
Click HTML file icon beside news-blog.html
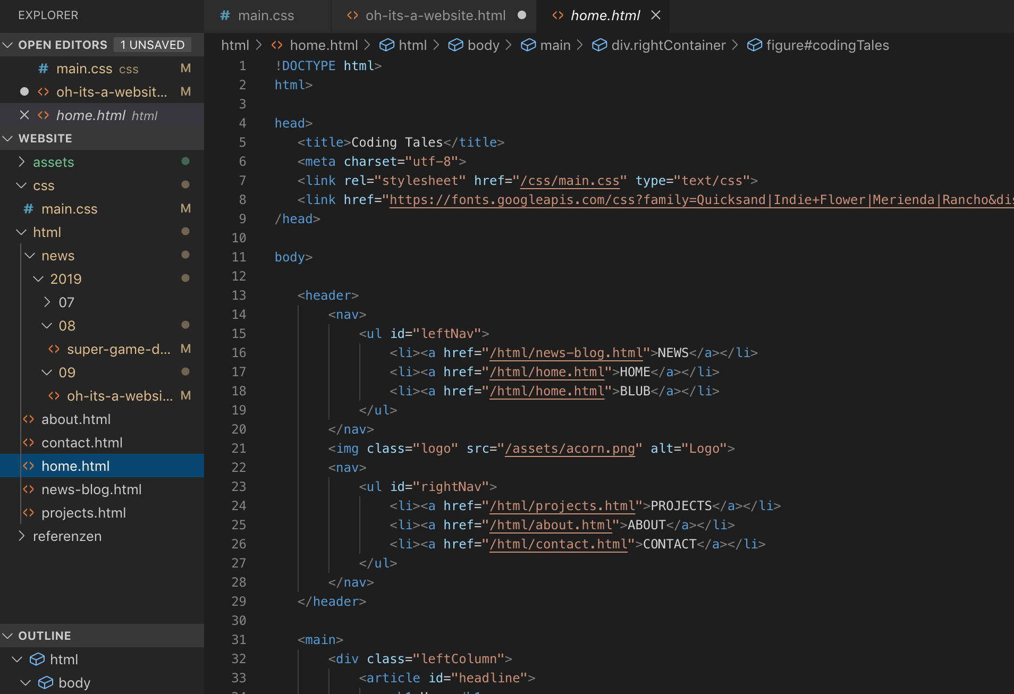point(29,489)
